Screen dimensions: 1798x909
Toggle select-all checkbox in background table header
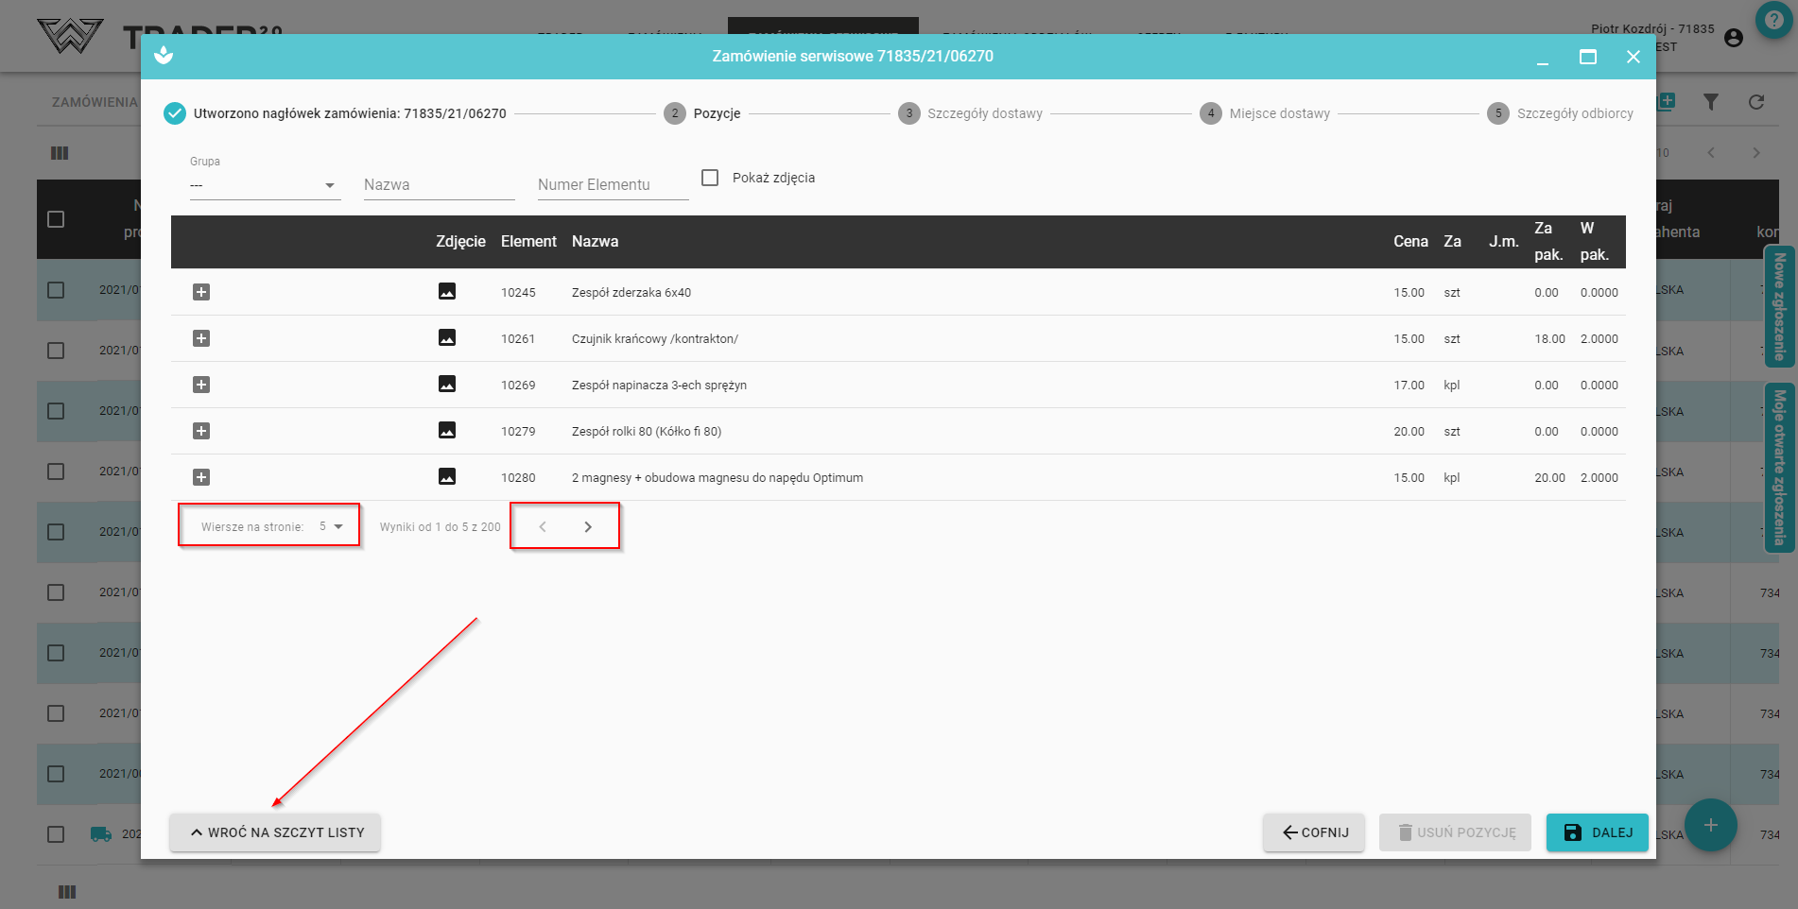click(56, 219)
